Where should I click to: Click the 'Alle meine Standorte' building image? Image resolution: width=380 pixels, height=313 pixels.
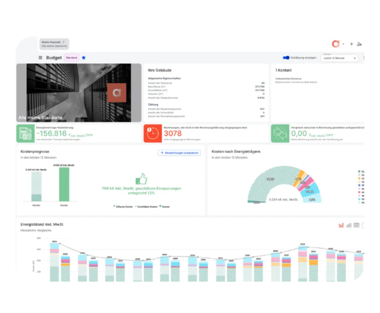[x=79, y=93]
